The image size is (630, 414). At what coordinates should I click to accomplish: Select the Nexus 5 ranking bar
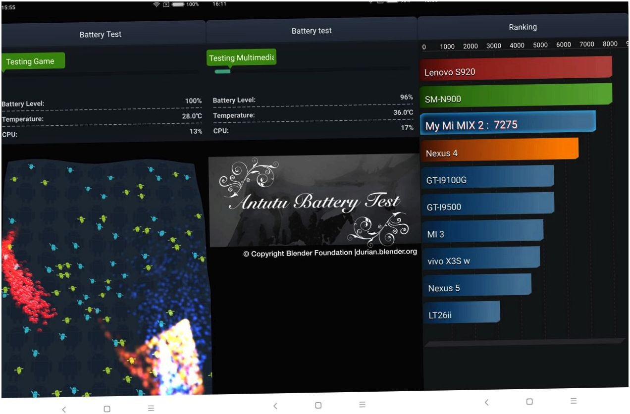point(477,285)
